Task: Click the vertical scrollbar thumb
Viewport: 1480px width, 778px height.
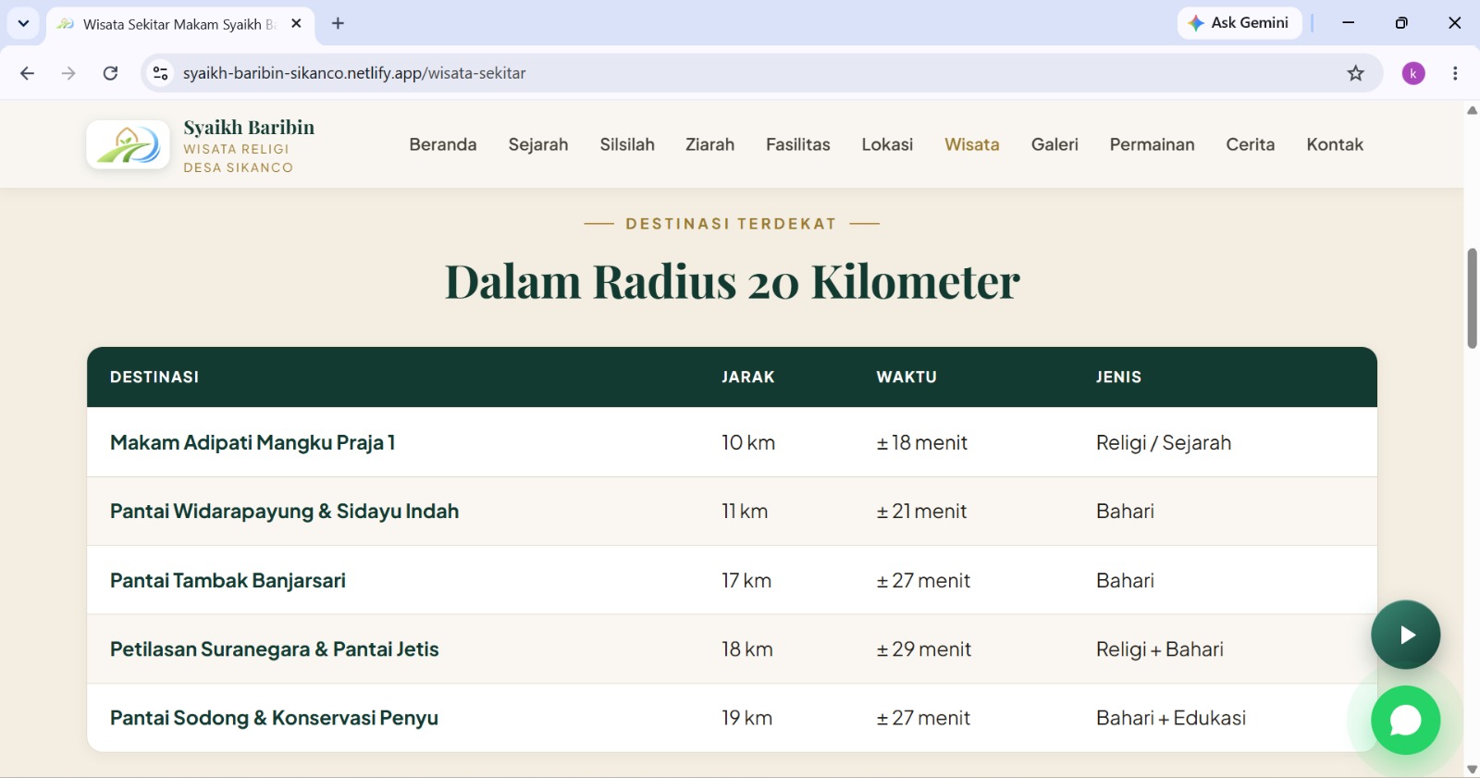Action: point(1472,299)
